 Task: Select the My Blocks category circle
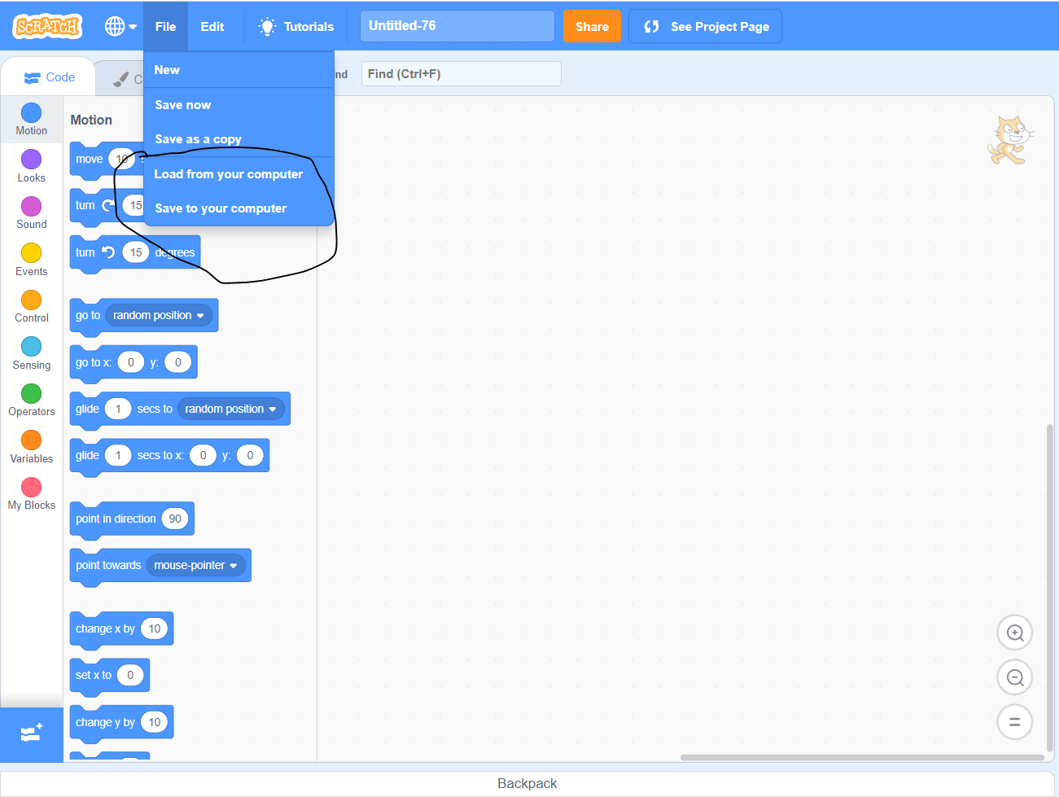[x=31, y=487]
